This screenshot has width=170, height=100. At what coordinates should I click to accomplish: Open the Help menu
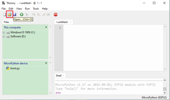tap(45, 9)
